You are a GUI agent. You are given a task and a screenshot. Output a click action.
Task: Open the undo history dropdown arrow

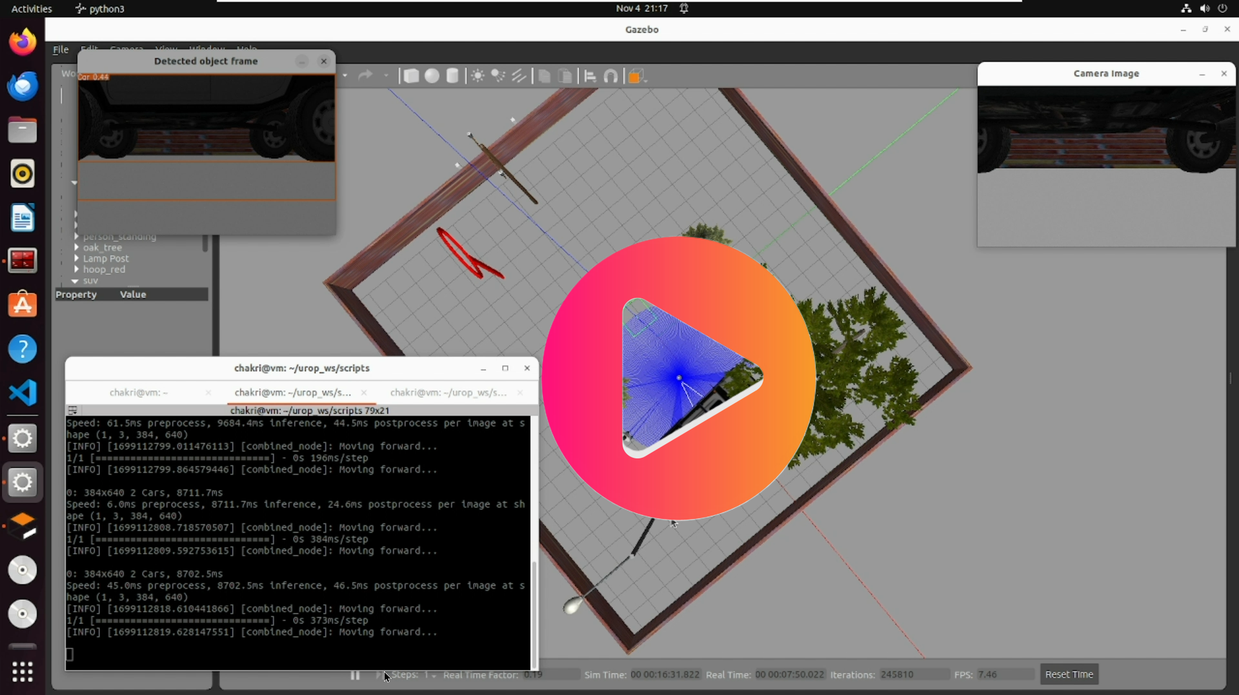[x=345, y=76]
